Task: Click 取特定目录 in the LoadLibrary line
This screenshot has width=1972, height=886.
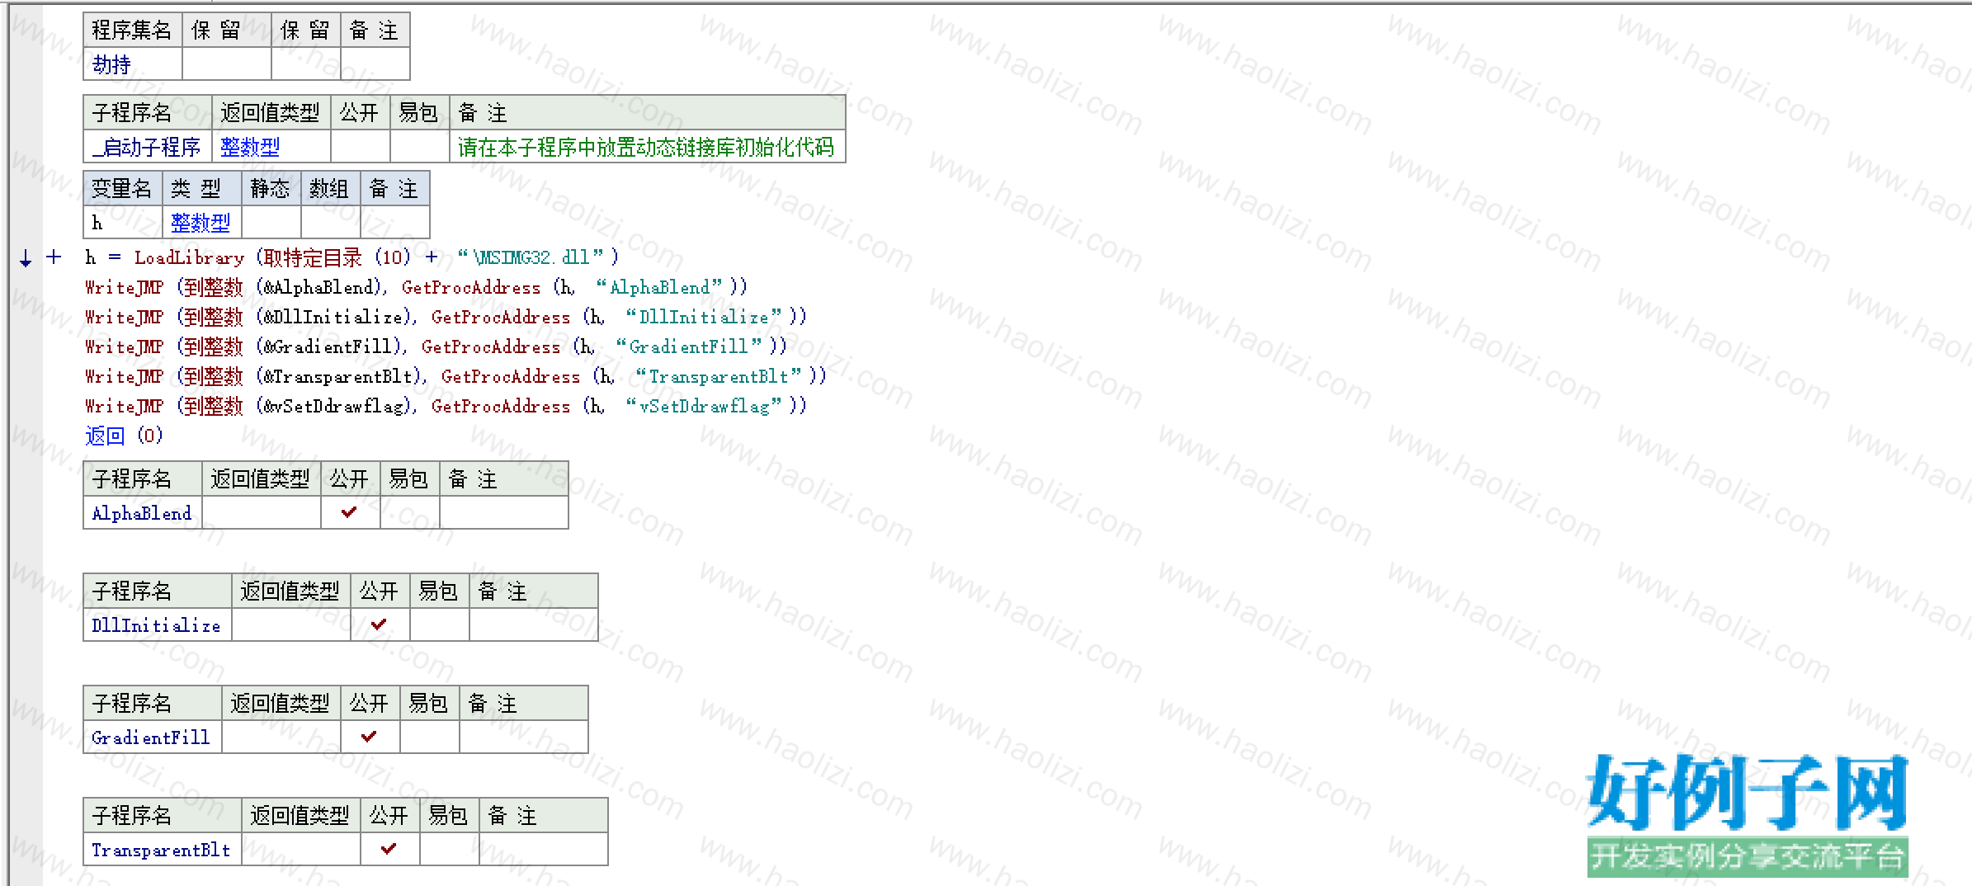Action: tap(313, 258)
